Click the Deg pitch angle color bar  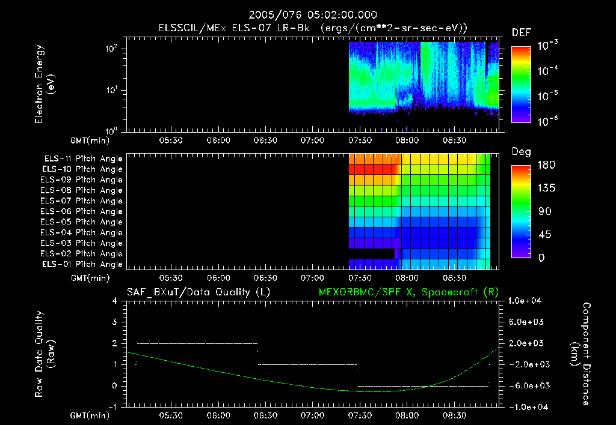click(x=521, y=212)
